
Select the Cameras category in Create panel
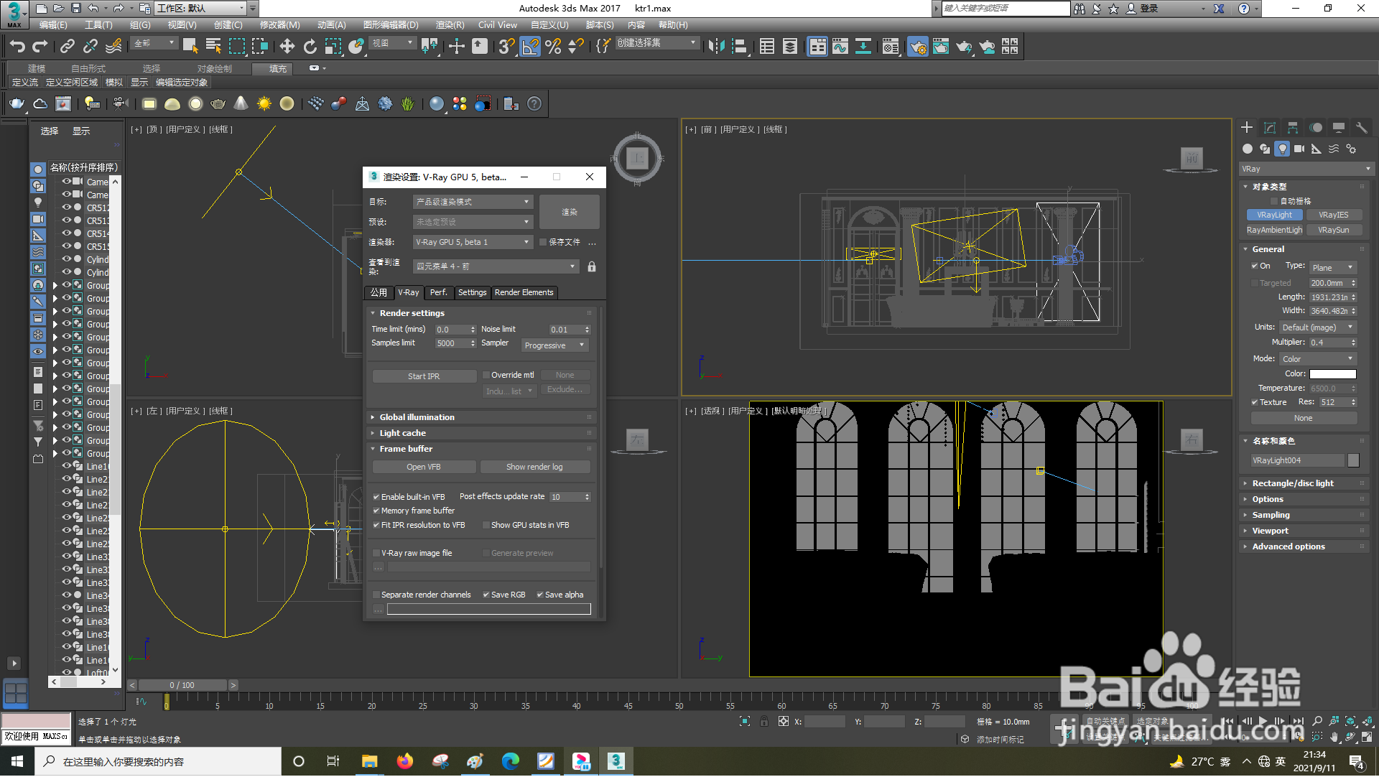point(1299,149)
